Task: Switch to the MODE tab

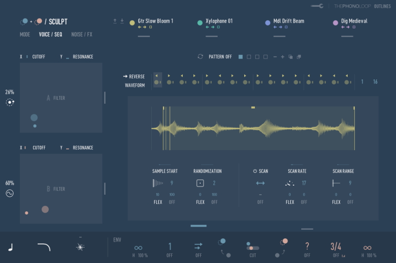Action: [x=25, y=34]
